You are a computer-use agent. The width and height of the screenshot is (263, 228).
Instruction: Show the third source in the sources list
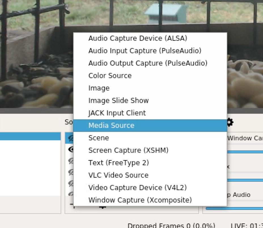click(70, 161)
